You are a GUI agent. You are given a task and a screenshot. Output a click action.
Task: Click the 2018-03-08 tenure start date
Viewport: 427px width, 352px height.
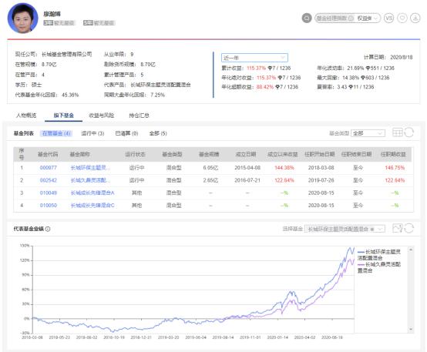[x=321, y=168]
